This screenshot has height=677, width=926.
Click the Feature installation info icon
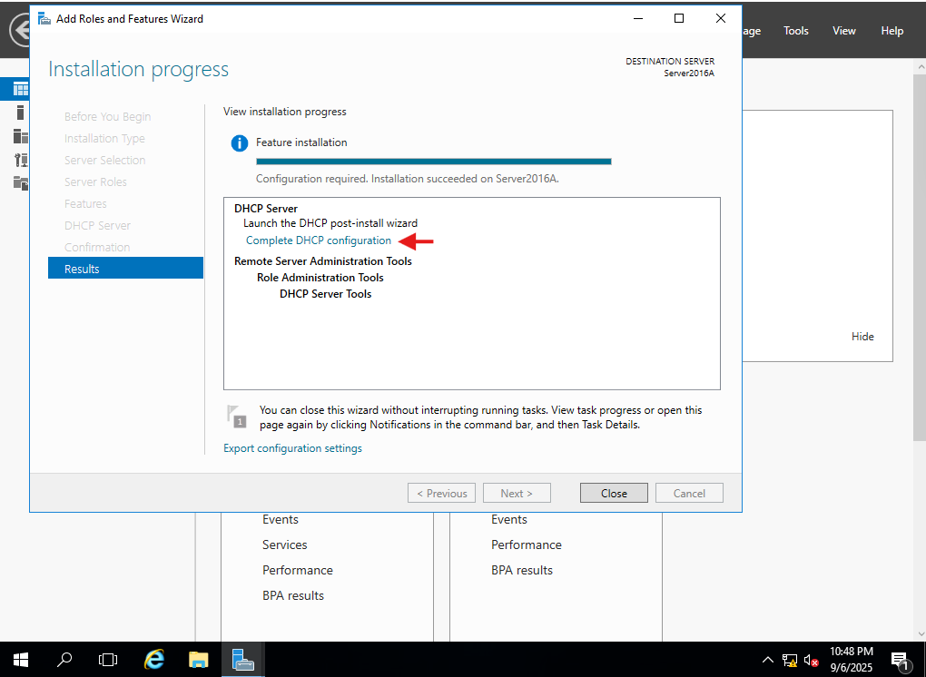coord(239,142)
